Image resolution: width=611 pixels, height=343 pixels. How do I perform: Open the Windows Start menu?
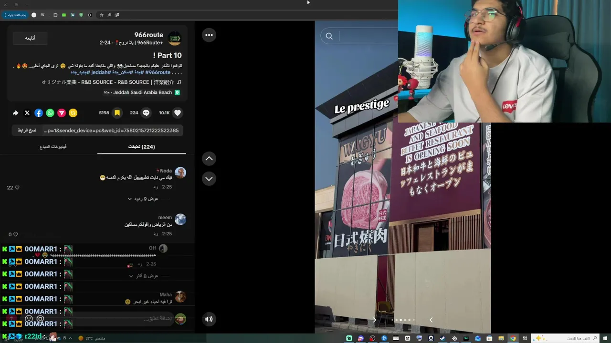pos(604,338)
